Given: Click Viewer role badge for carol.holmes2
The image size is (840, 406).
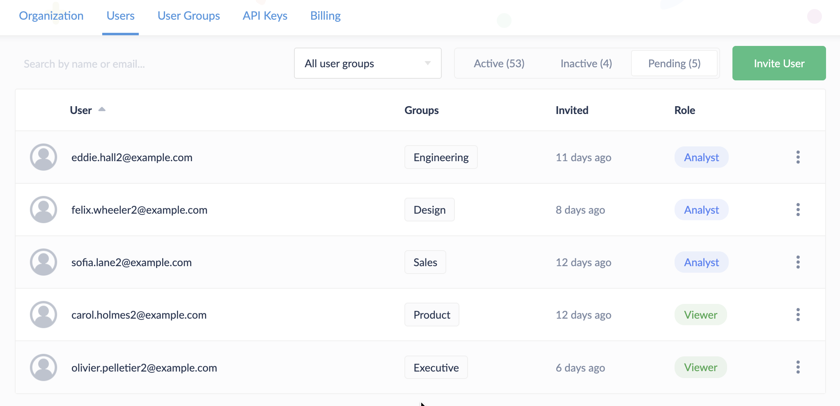Looking at the screenshot, I should pos(700,315).
